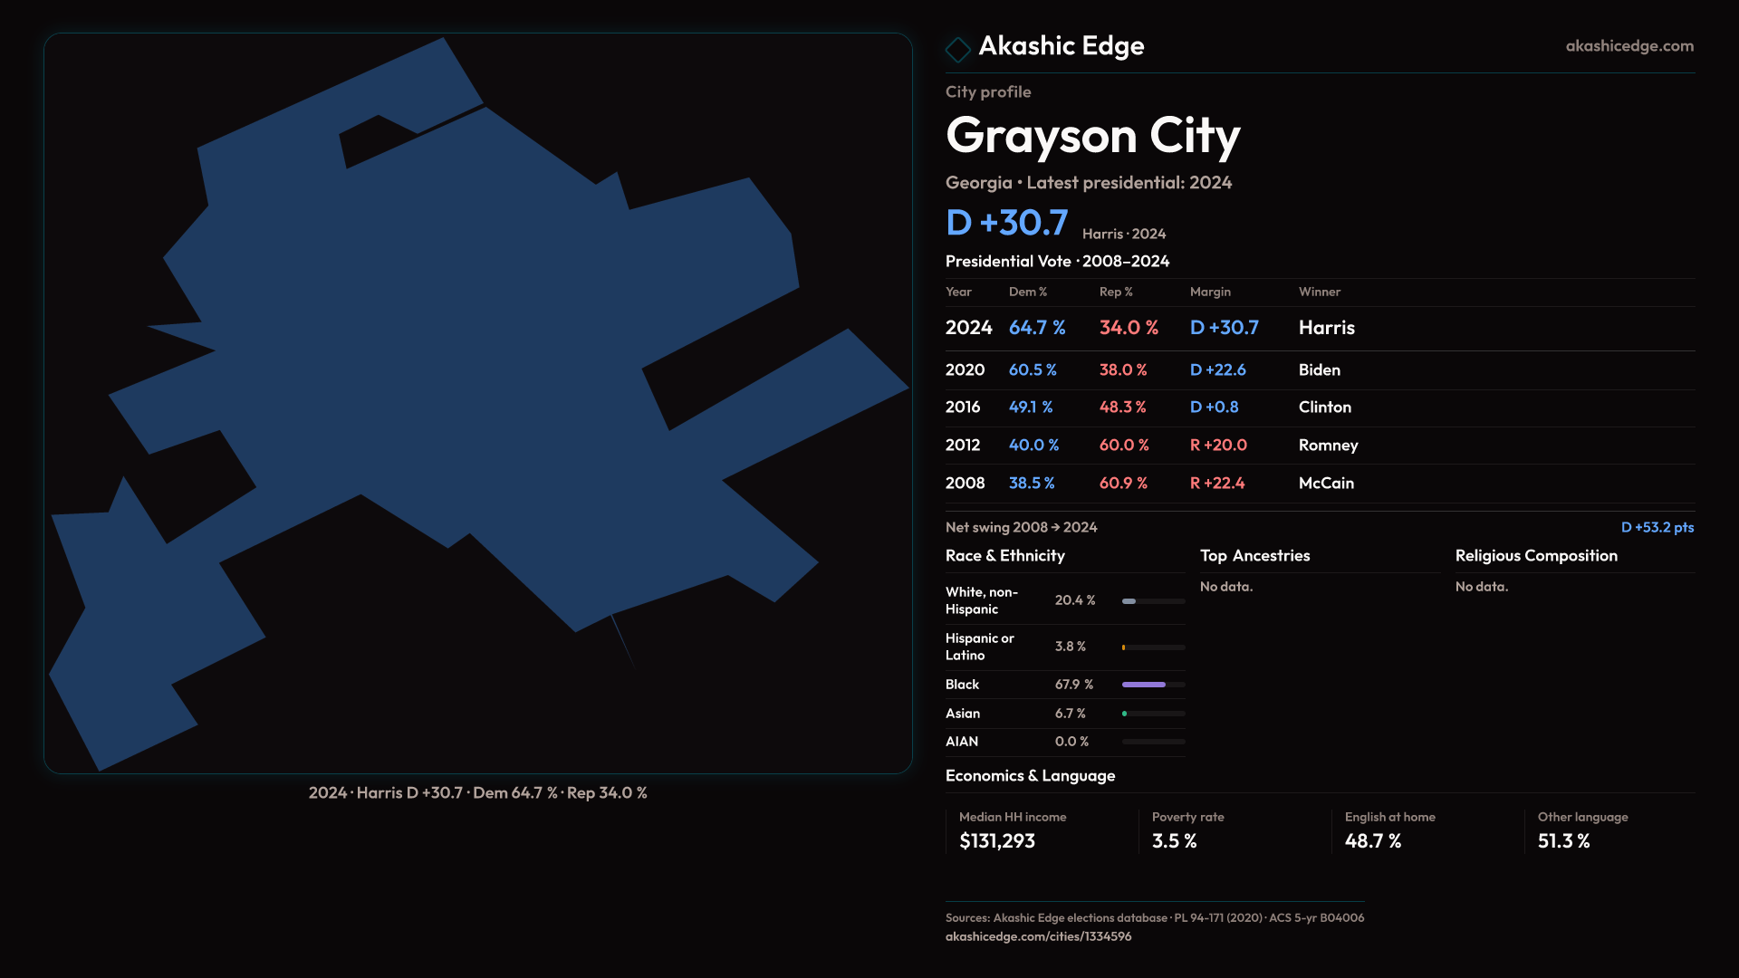The height and width of the screenshot is (978, 1739).
Task: Click the map caption below the map
Action: coord(477,793)
